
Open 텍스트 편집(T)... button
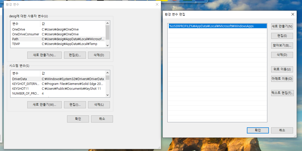click(282, 93)
